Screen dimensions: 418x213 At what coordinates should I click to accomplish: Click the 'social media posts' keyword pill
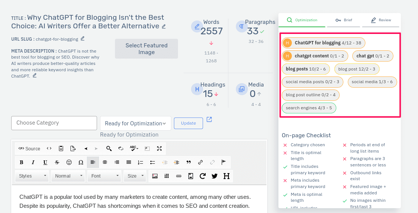coord(312,82)
